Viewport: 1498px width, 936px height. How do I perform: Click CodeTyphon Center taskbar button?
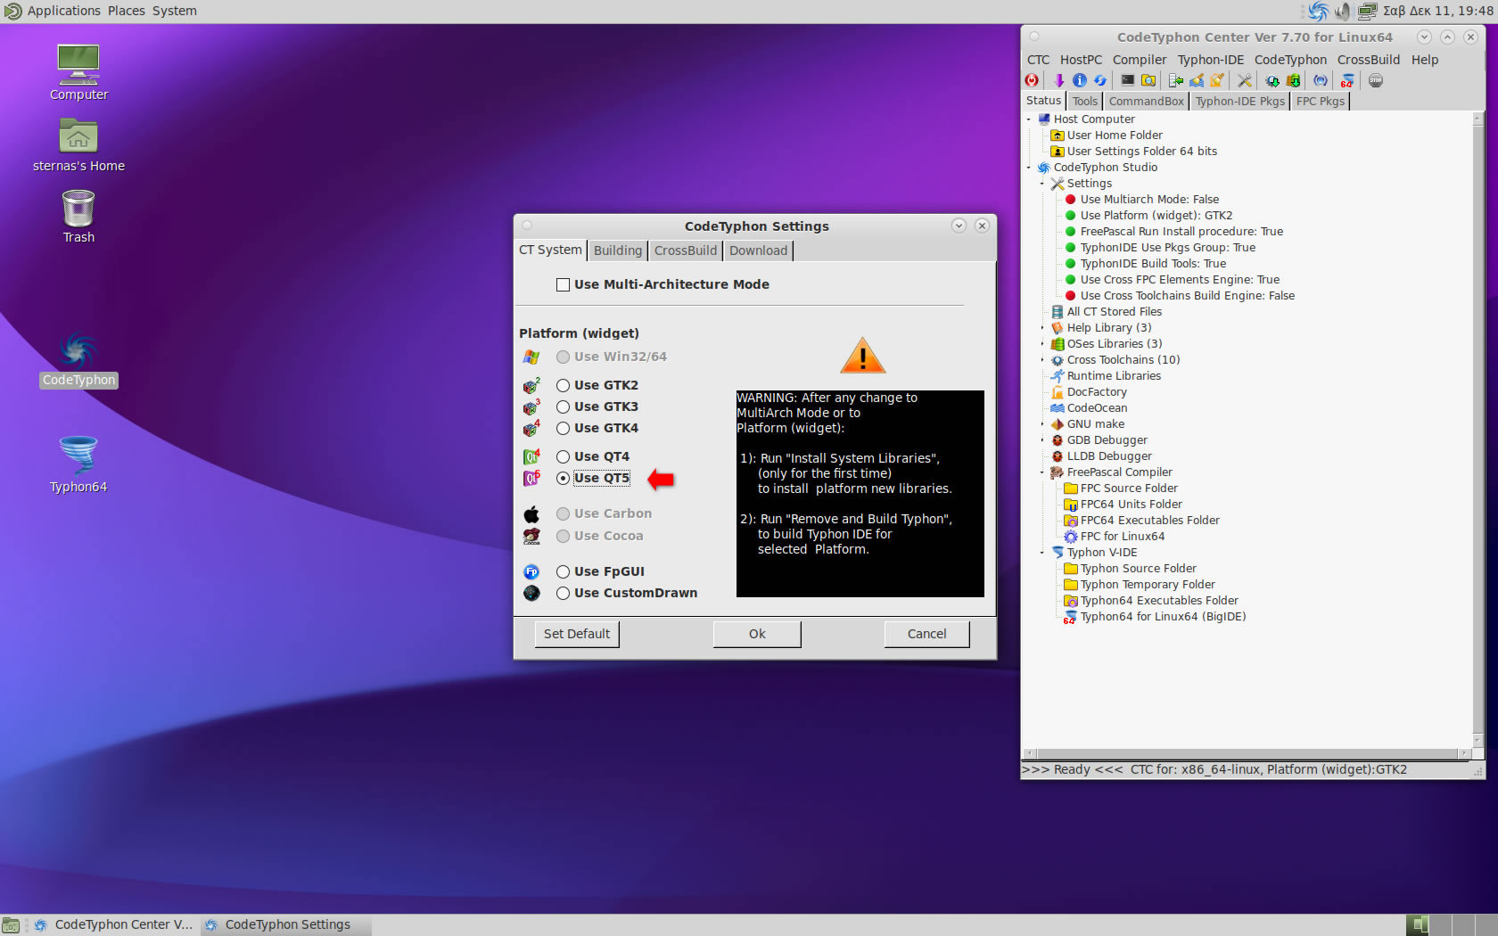(x=114, y=925)
